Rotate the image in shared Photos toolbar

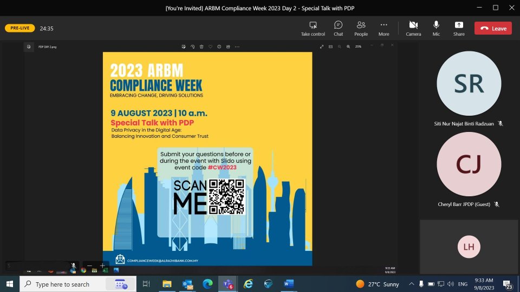click(x=192, y=47)
